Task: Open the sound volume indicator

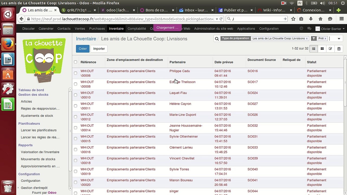Action: pos(322,3)
